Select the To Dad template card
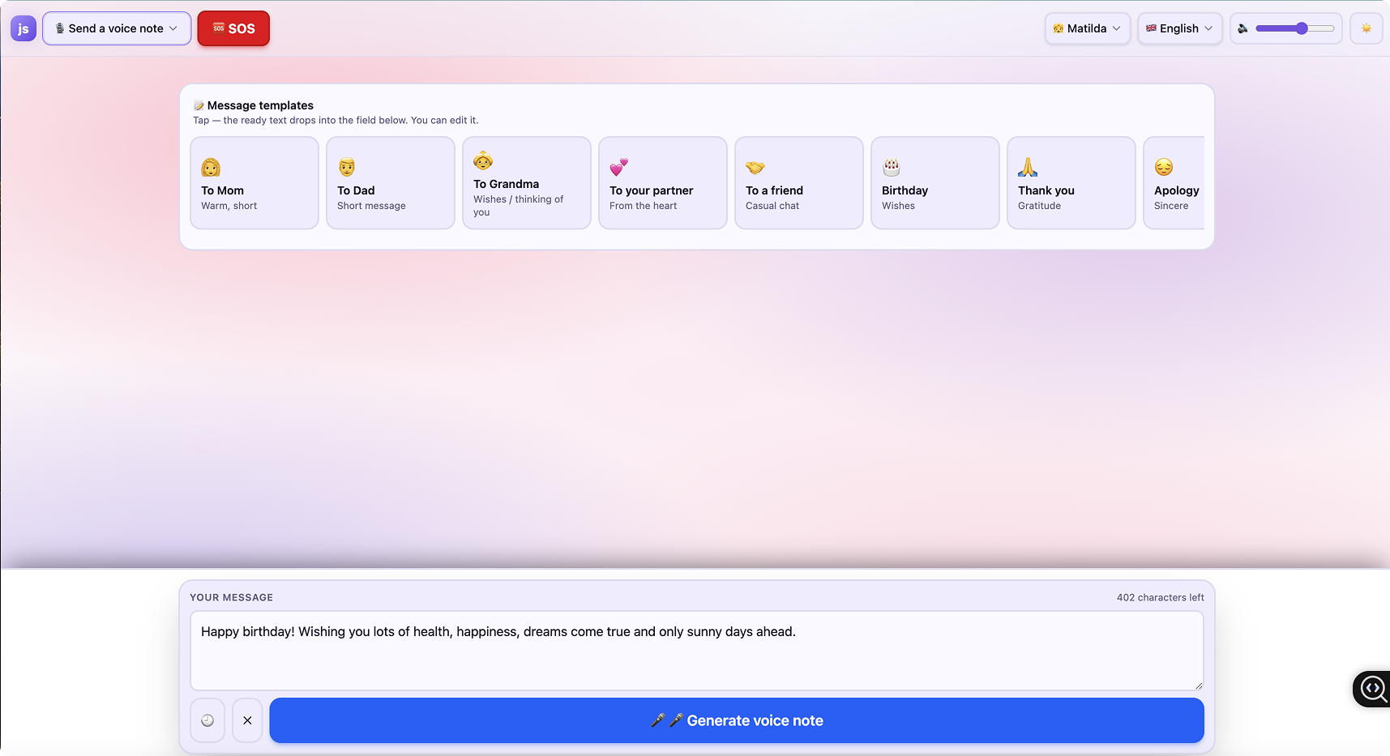 click(391, 183)
